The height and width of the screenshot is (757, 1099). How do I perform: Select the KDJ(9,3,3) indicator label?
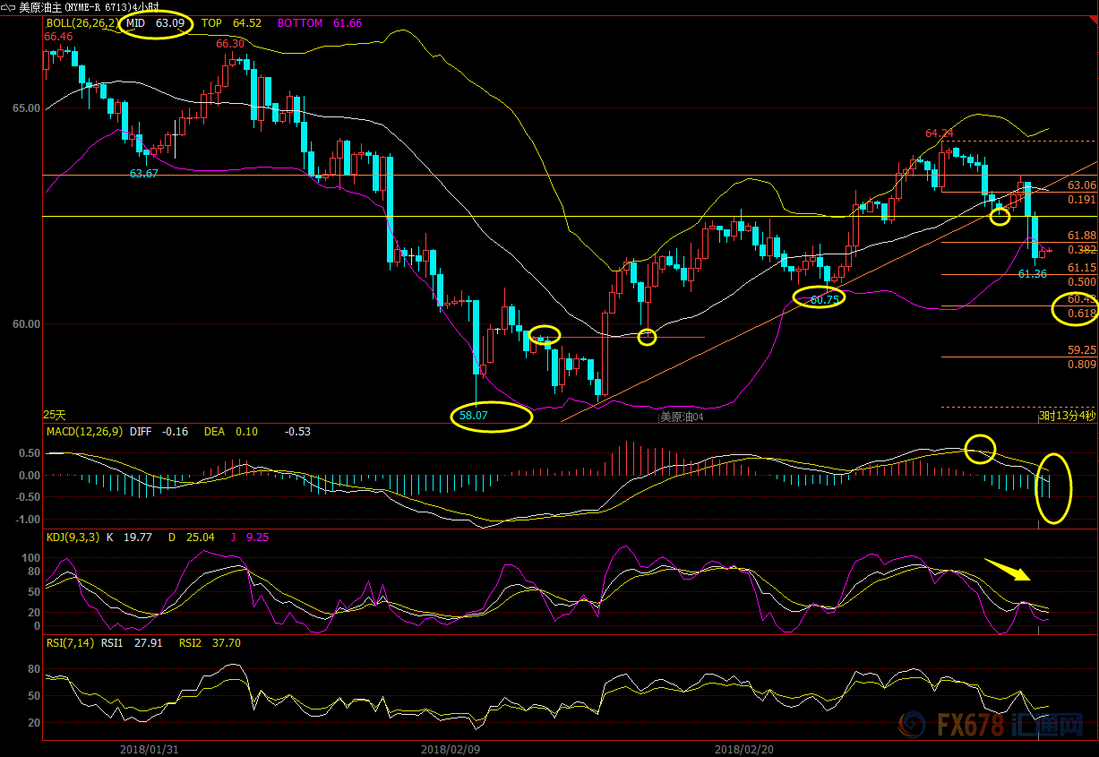tap(73, 538)
